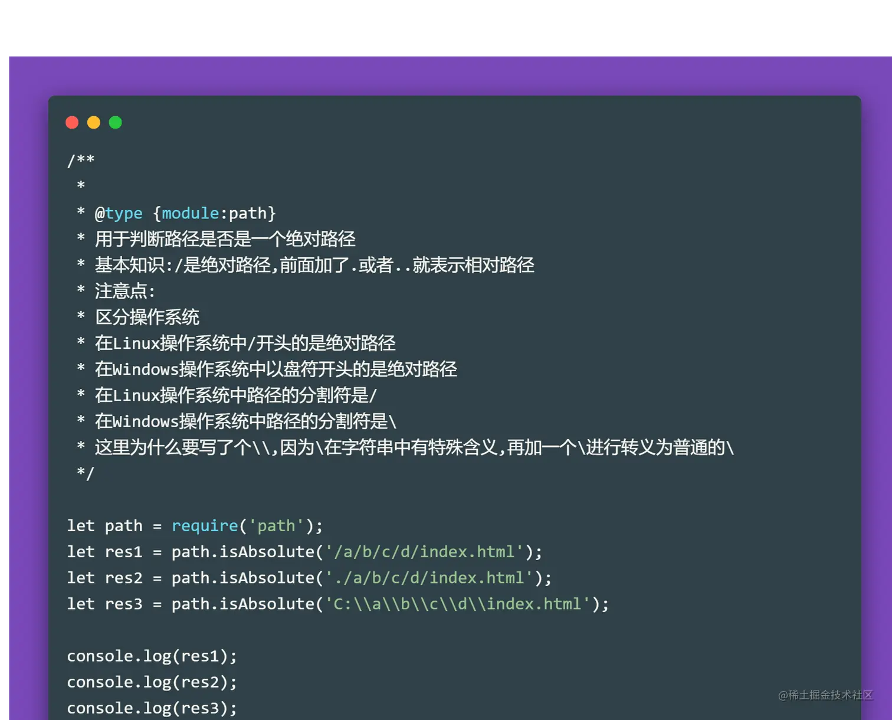Click the 'let res3' variable declaration

[x=104, y=603]
